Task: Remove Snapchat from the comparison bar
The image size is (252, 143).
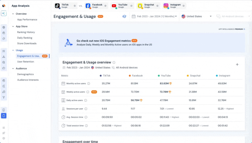Action: [x=157, y=6]
